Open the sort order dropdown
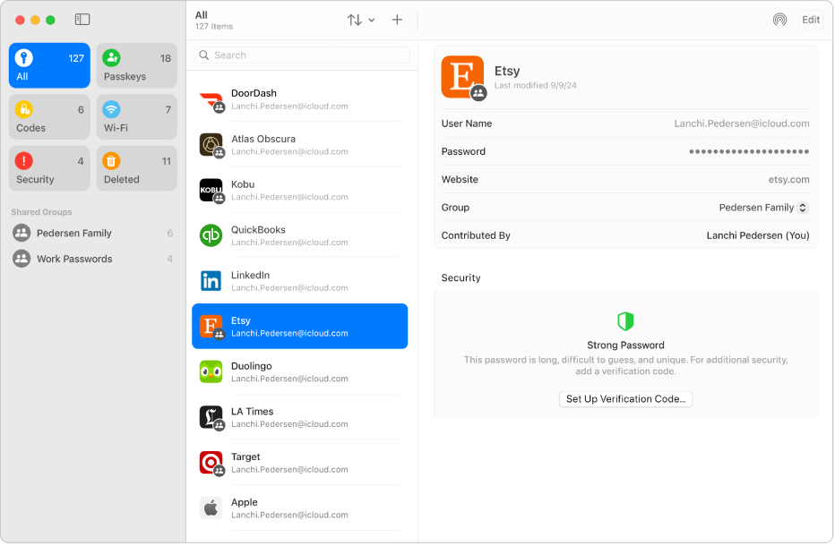Viewport: 835px width, 546px height. (x=361, y=20)
